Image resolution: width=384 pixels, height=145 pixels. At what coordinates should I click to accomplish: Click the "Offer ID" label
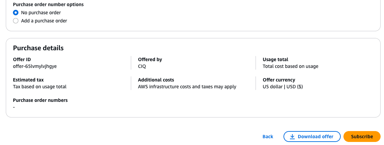point(22,59)
